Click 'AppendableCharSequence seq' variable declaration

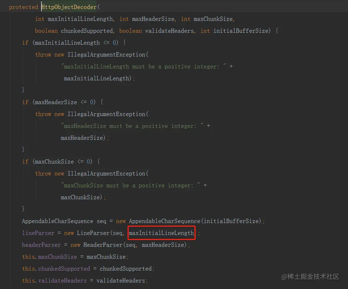[64, 221]
